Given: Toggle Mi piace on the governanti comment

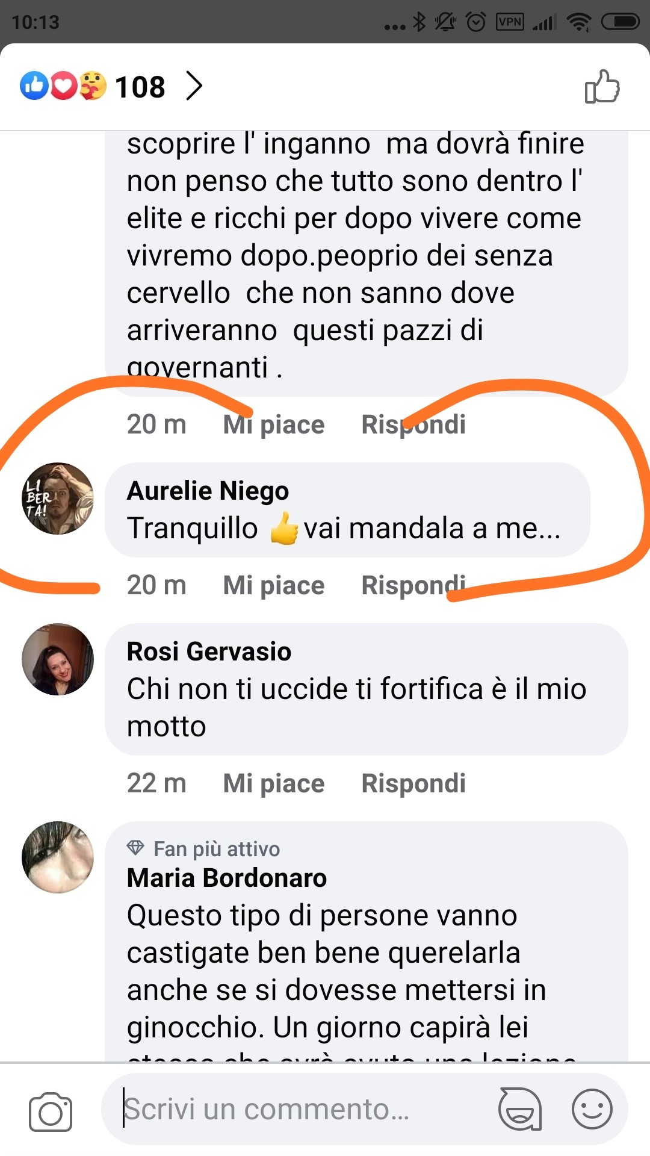Looking at the screenshot, I should pyautogui.click(x=273, y=424).
